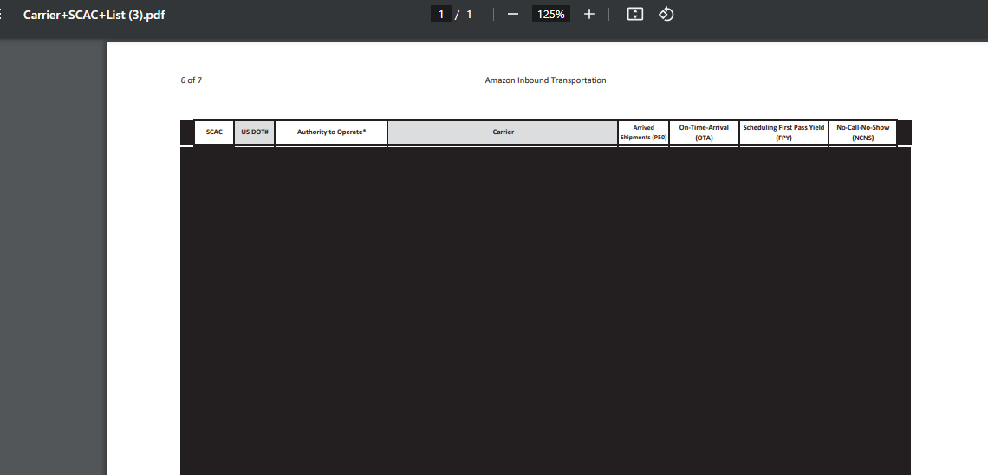Image resolution: width=988 pixels, height=475 pixels.
Task: Click the fit to page icon
Action: (635, 14)
